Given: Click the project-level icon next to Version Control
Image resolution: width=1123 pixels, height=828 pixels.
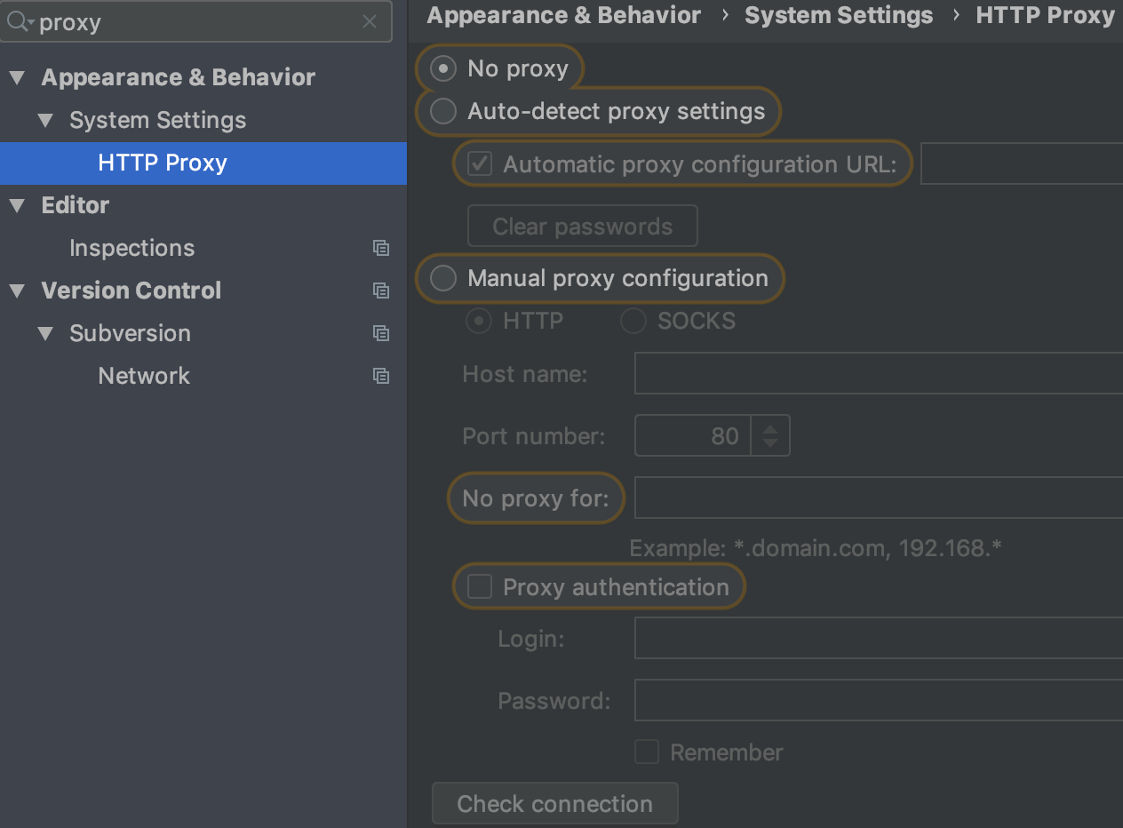Looking at the screenshot, I should pos(381,291).
